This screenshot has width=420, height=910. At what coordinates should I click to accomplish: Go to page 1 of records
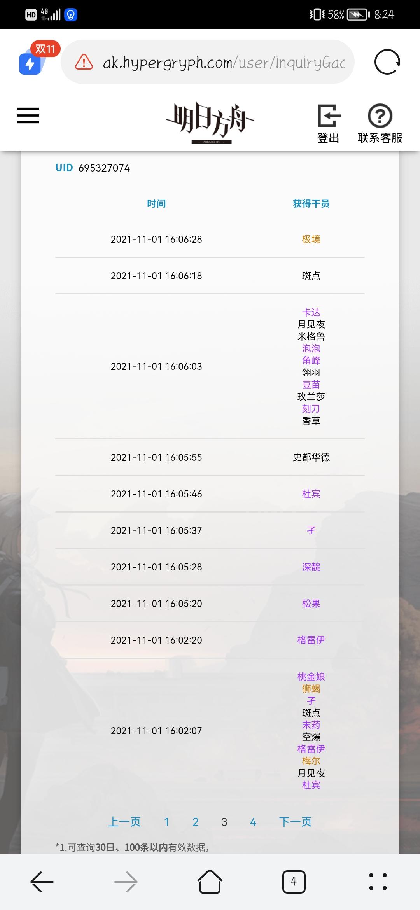[x=166, y=822]
